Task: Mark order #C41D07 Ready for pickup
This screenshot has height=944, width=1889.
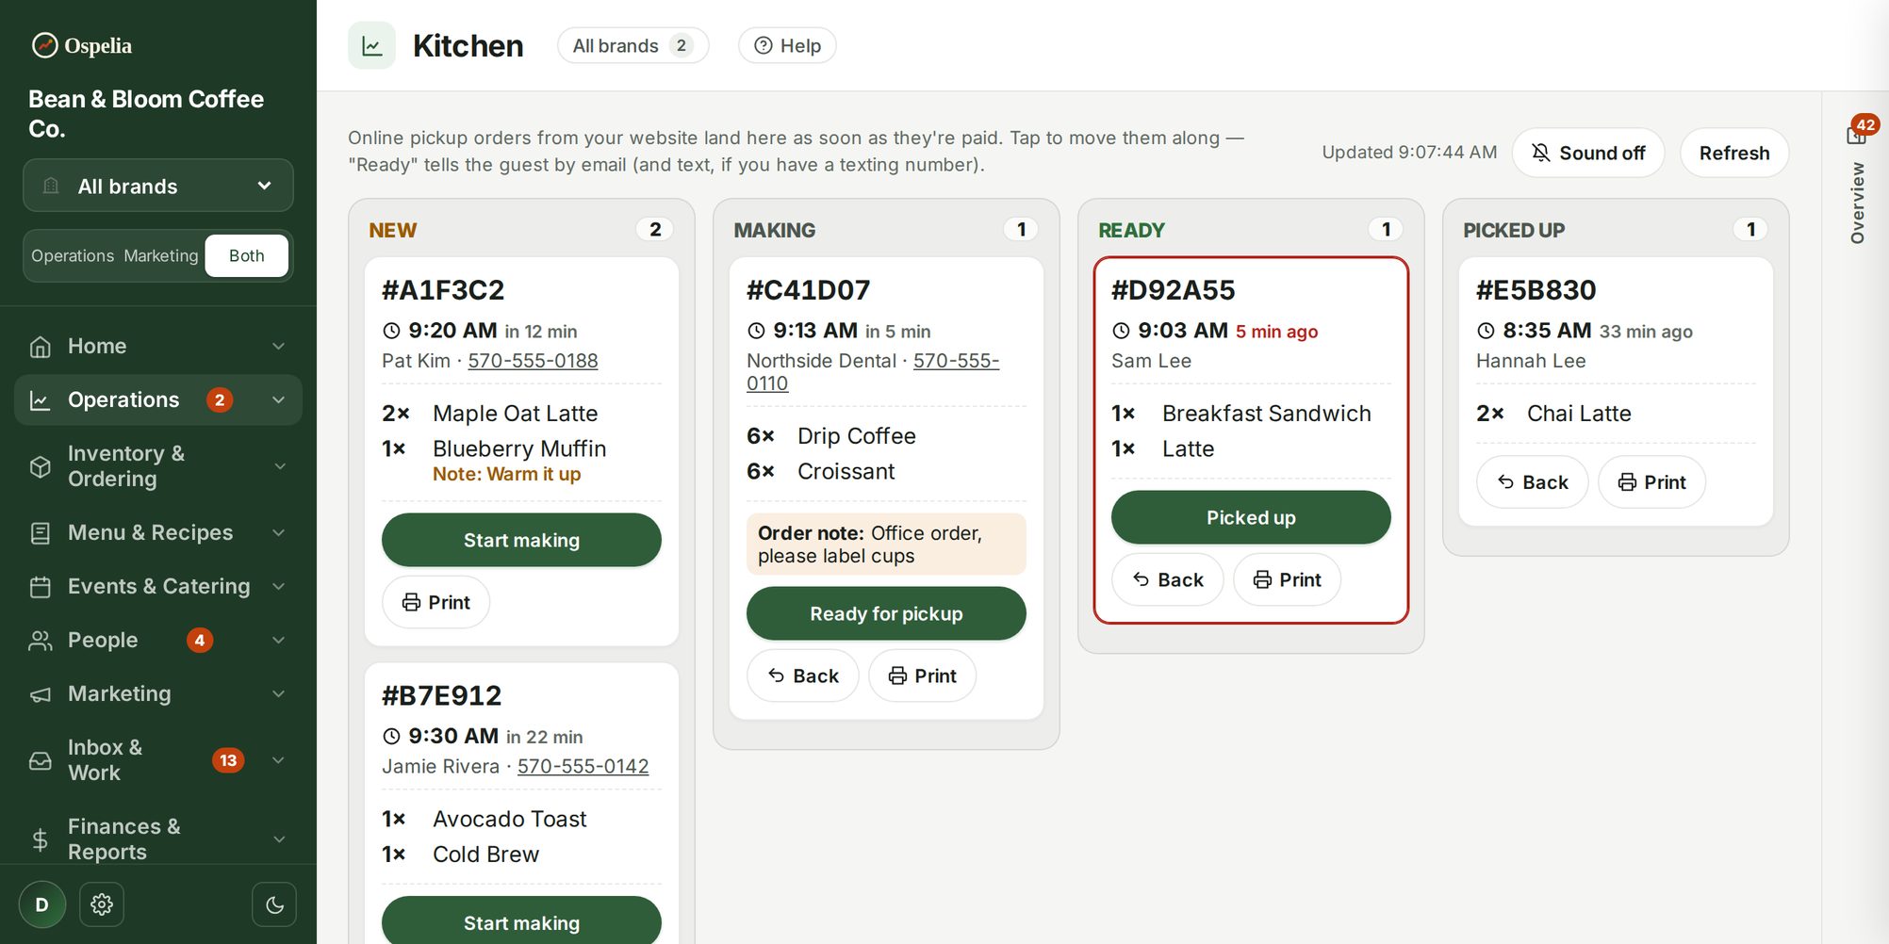Action: coord(886,613)
